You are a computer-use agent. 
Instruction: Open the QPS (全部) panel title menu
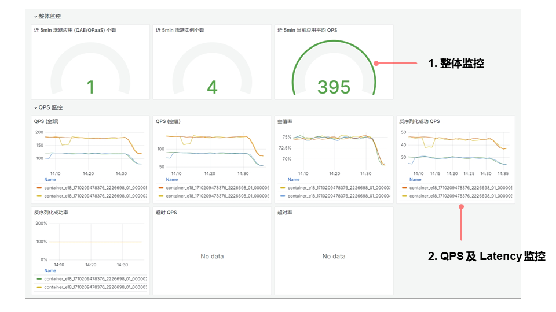46,121
